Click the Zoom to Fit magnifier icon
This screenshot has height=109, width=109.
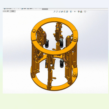click(55, 11)
